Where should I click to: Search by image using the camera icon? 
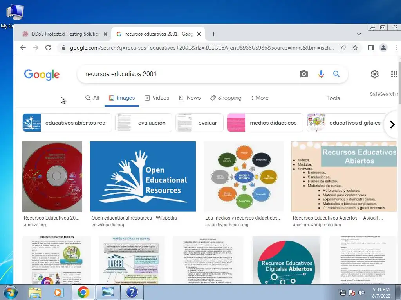303,74
